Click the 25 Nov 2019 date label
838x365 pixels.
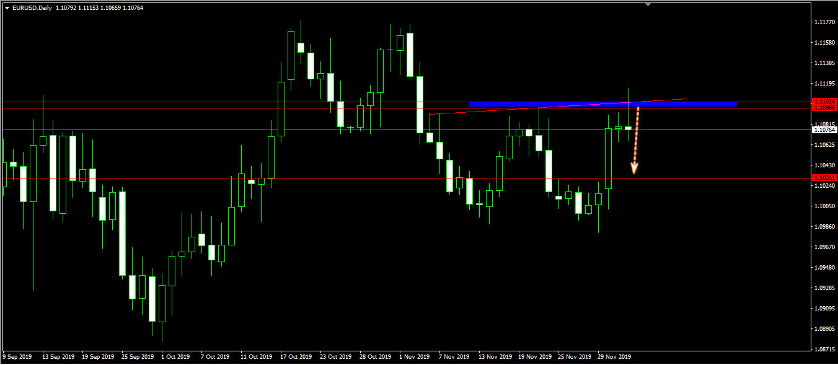[575, 357]
